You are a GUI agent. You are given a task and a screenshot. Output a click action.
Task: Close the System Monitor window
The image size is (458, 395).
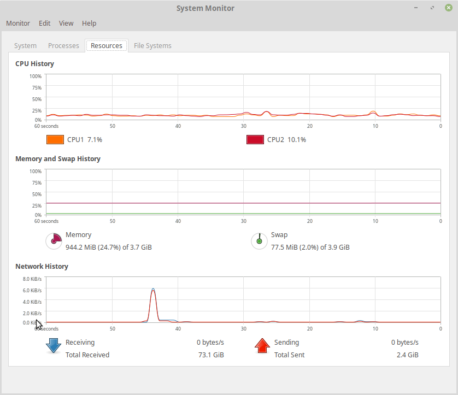tap(449, 8)
